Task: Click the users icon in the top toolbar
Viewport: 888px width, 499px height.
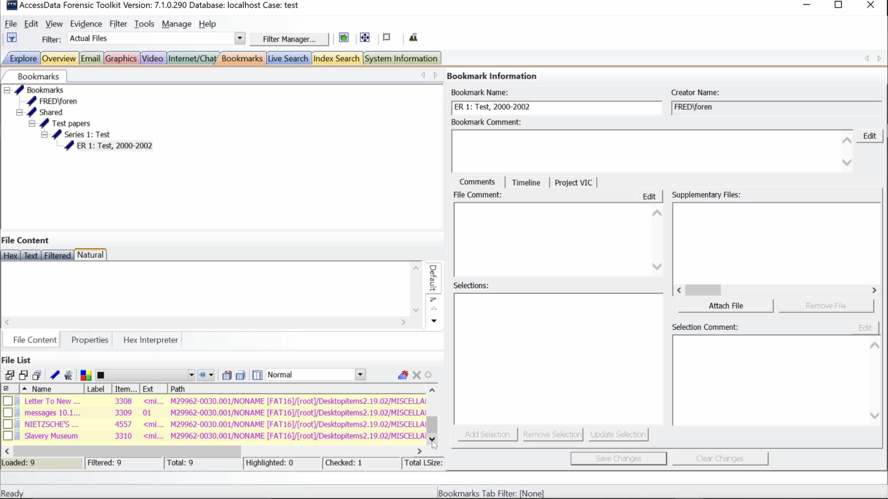Action: 413,38
